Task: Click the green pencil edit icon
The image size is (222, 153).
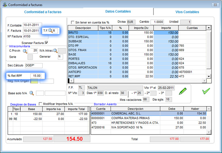Action: coord(182,91)
